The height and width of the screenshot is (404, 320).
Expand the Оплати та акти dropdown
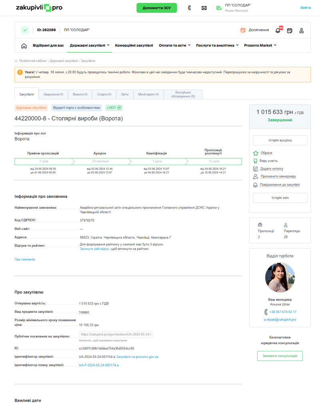point(174,46)
